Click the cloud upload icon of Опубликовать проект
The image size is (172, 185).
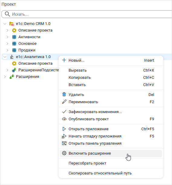tap(64, 119)
